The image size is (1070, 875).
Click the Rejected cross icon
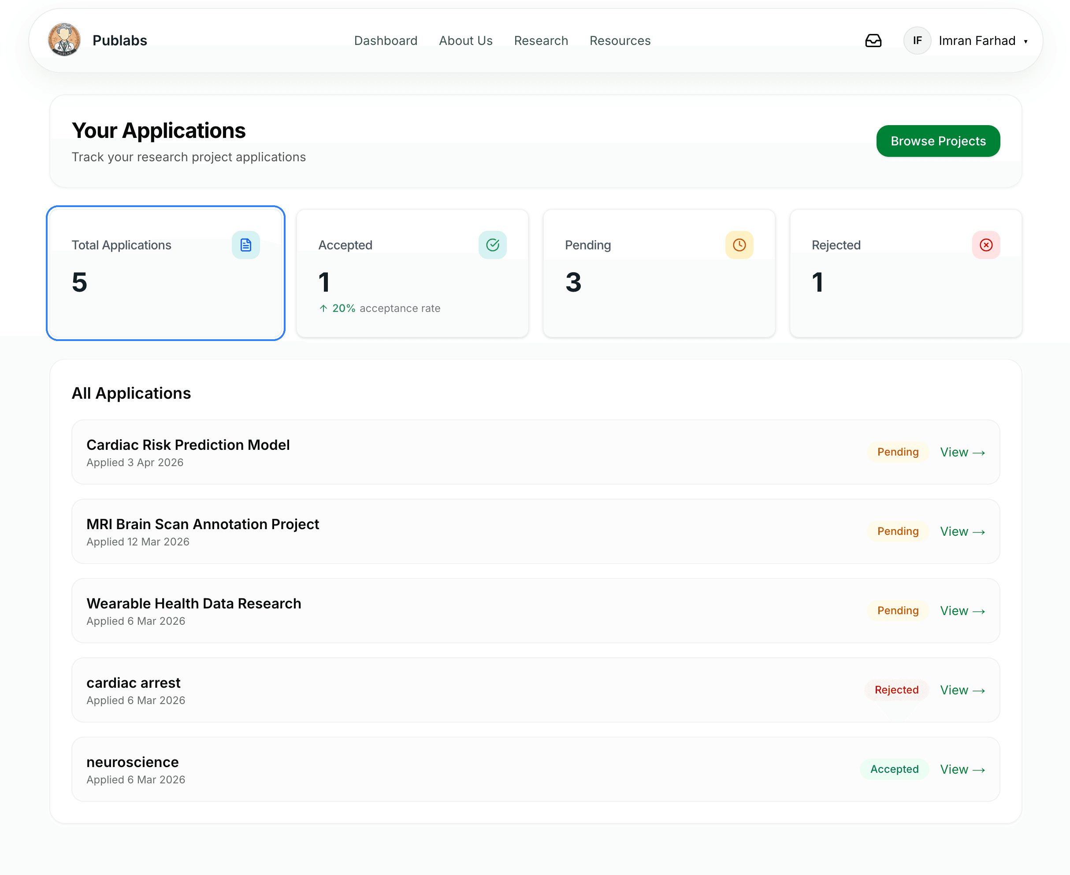point(986,245)
